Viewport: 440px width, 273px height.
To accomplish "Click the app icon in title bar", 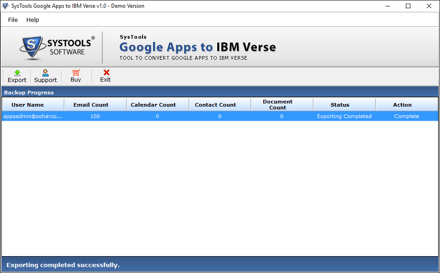I will pos(5,6).
